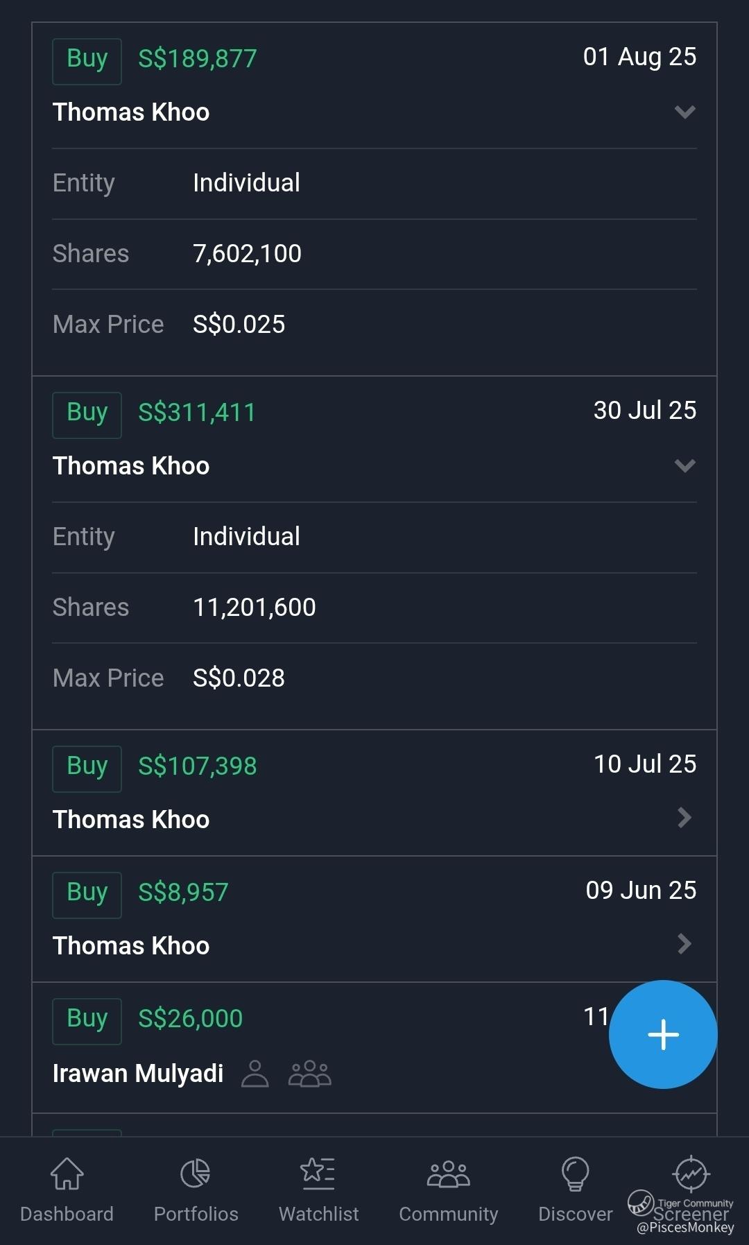Expand the 10 Jul 25 Thomas Khoo entry

click(685, 818)
